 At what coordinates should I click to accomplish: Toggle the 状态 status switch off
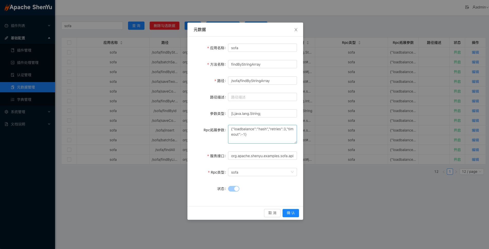pos(233,189)
